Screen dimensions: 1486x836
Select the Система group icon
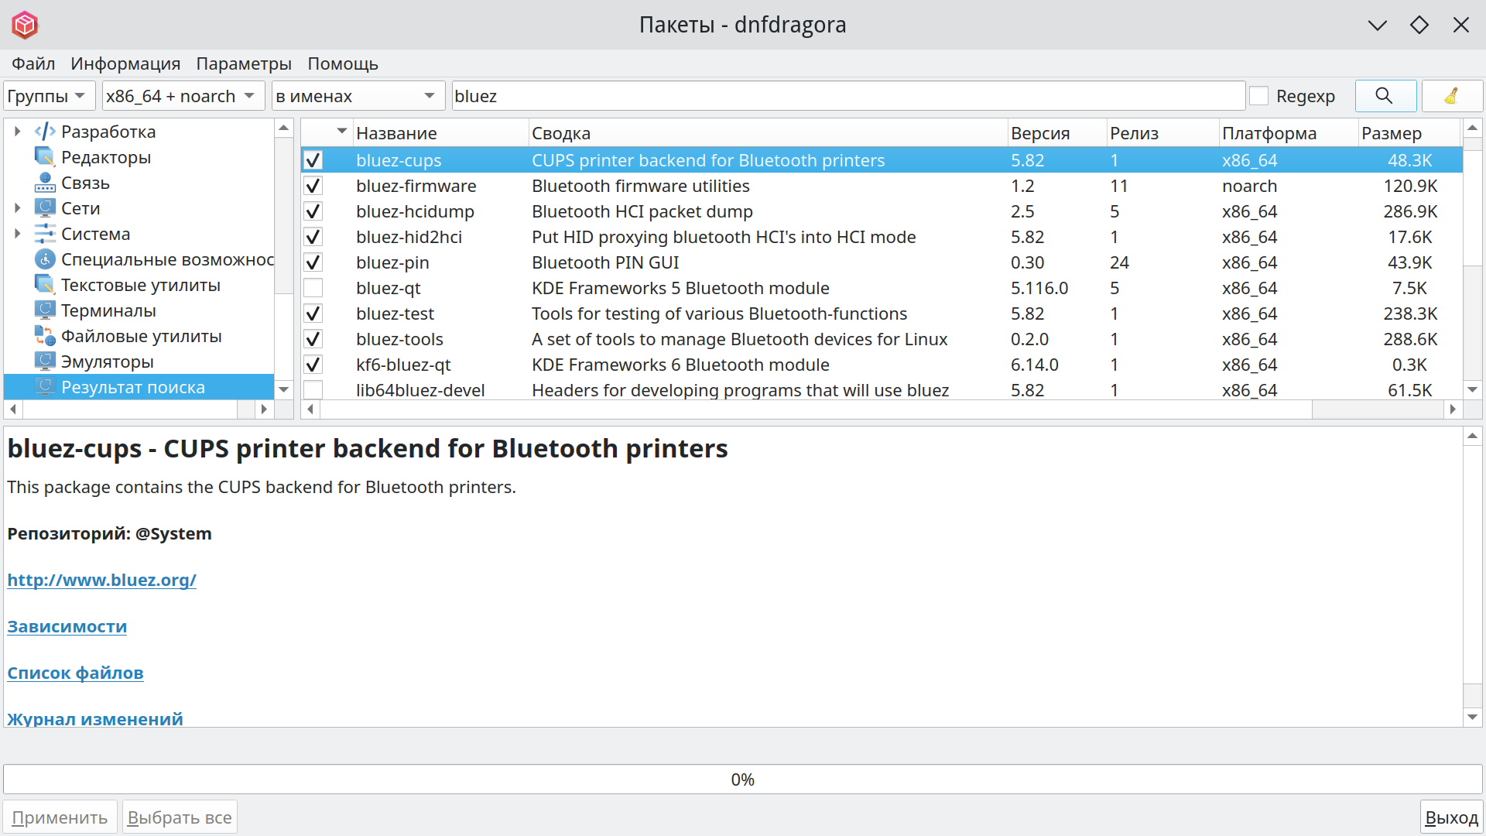[x=45, y=234]
